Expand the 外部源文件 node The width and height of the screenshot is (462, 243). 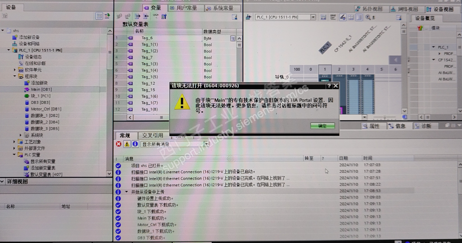point(14,148)
